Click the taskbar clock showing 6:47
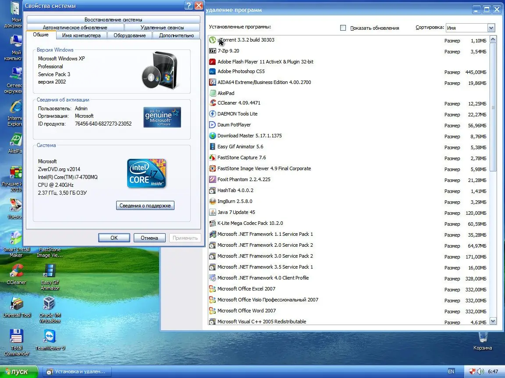505x378 pixels. point(493,371)
